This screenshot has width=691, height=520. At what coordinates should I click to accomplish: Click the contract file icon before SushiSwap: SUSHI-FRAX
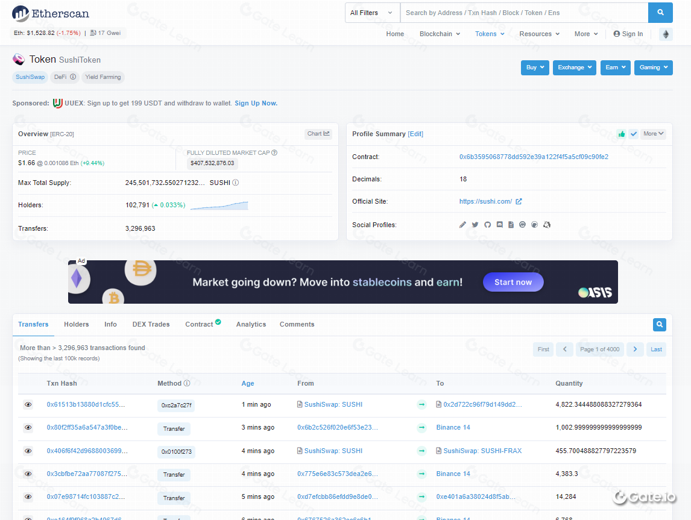click(439, 451)
